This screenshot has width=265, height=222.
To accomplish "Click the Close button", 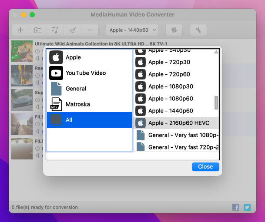I will coord(205,166).
